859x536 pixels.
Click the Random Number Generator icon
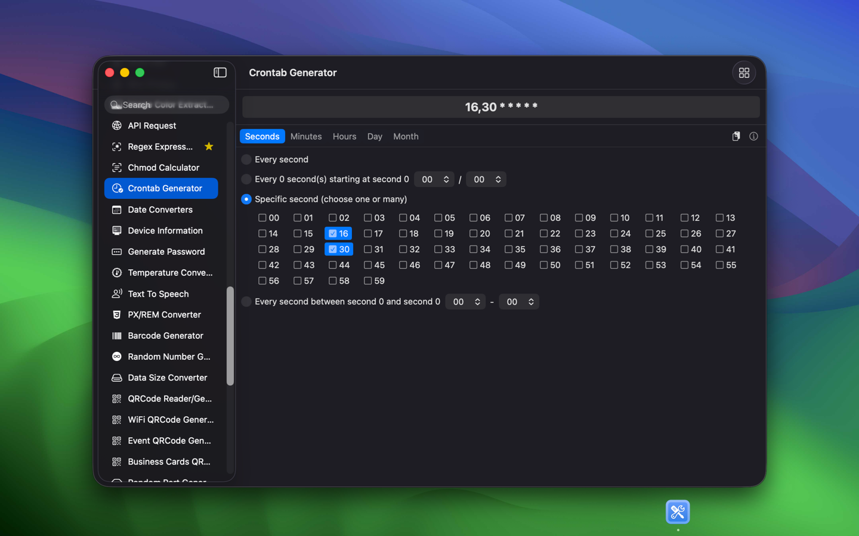coord(117,357)
